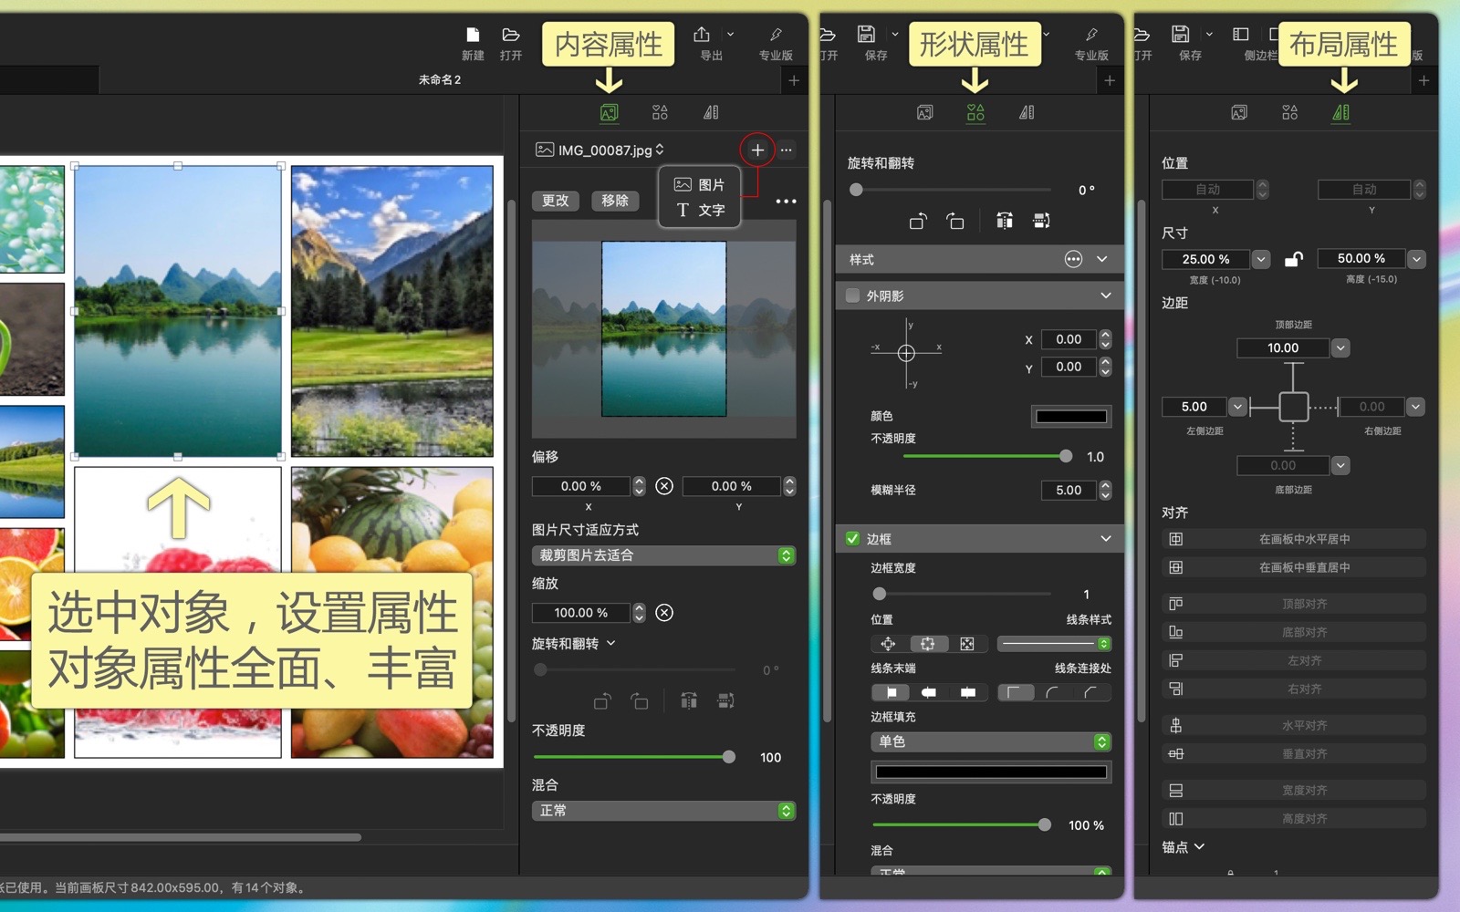Click the red-circled plus add content button

[757, 150]
